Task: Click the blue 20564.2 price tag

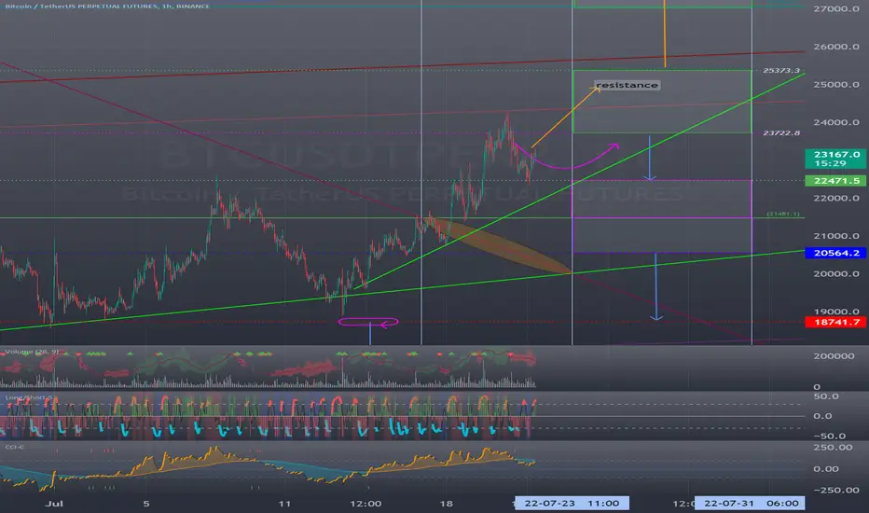Action: [836, 253]
